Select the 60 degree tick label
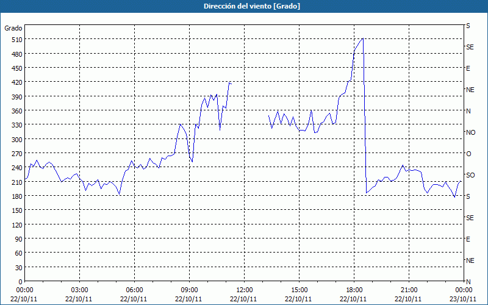The height and width of the screenshot is (305, 488). (x=19, y=253)
